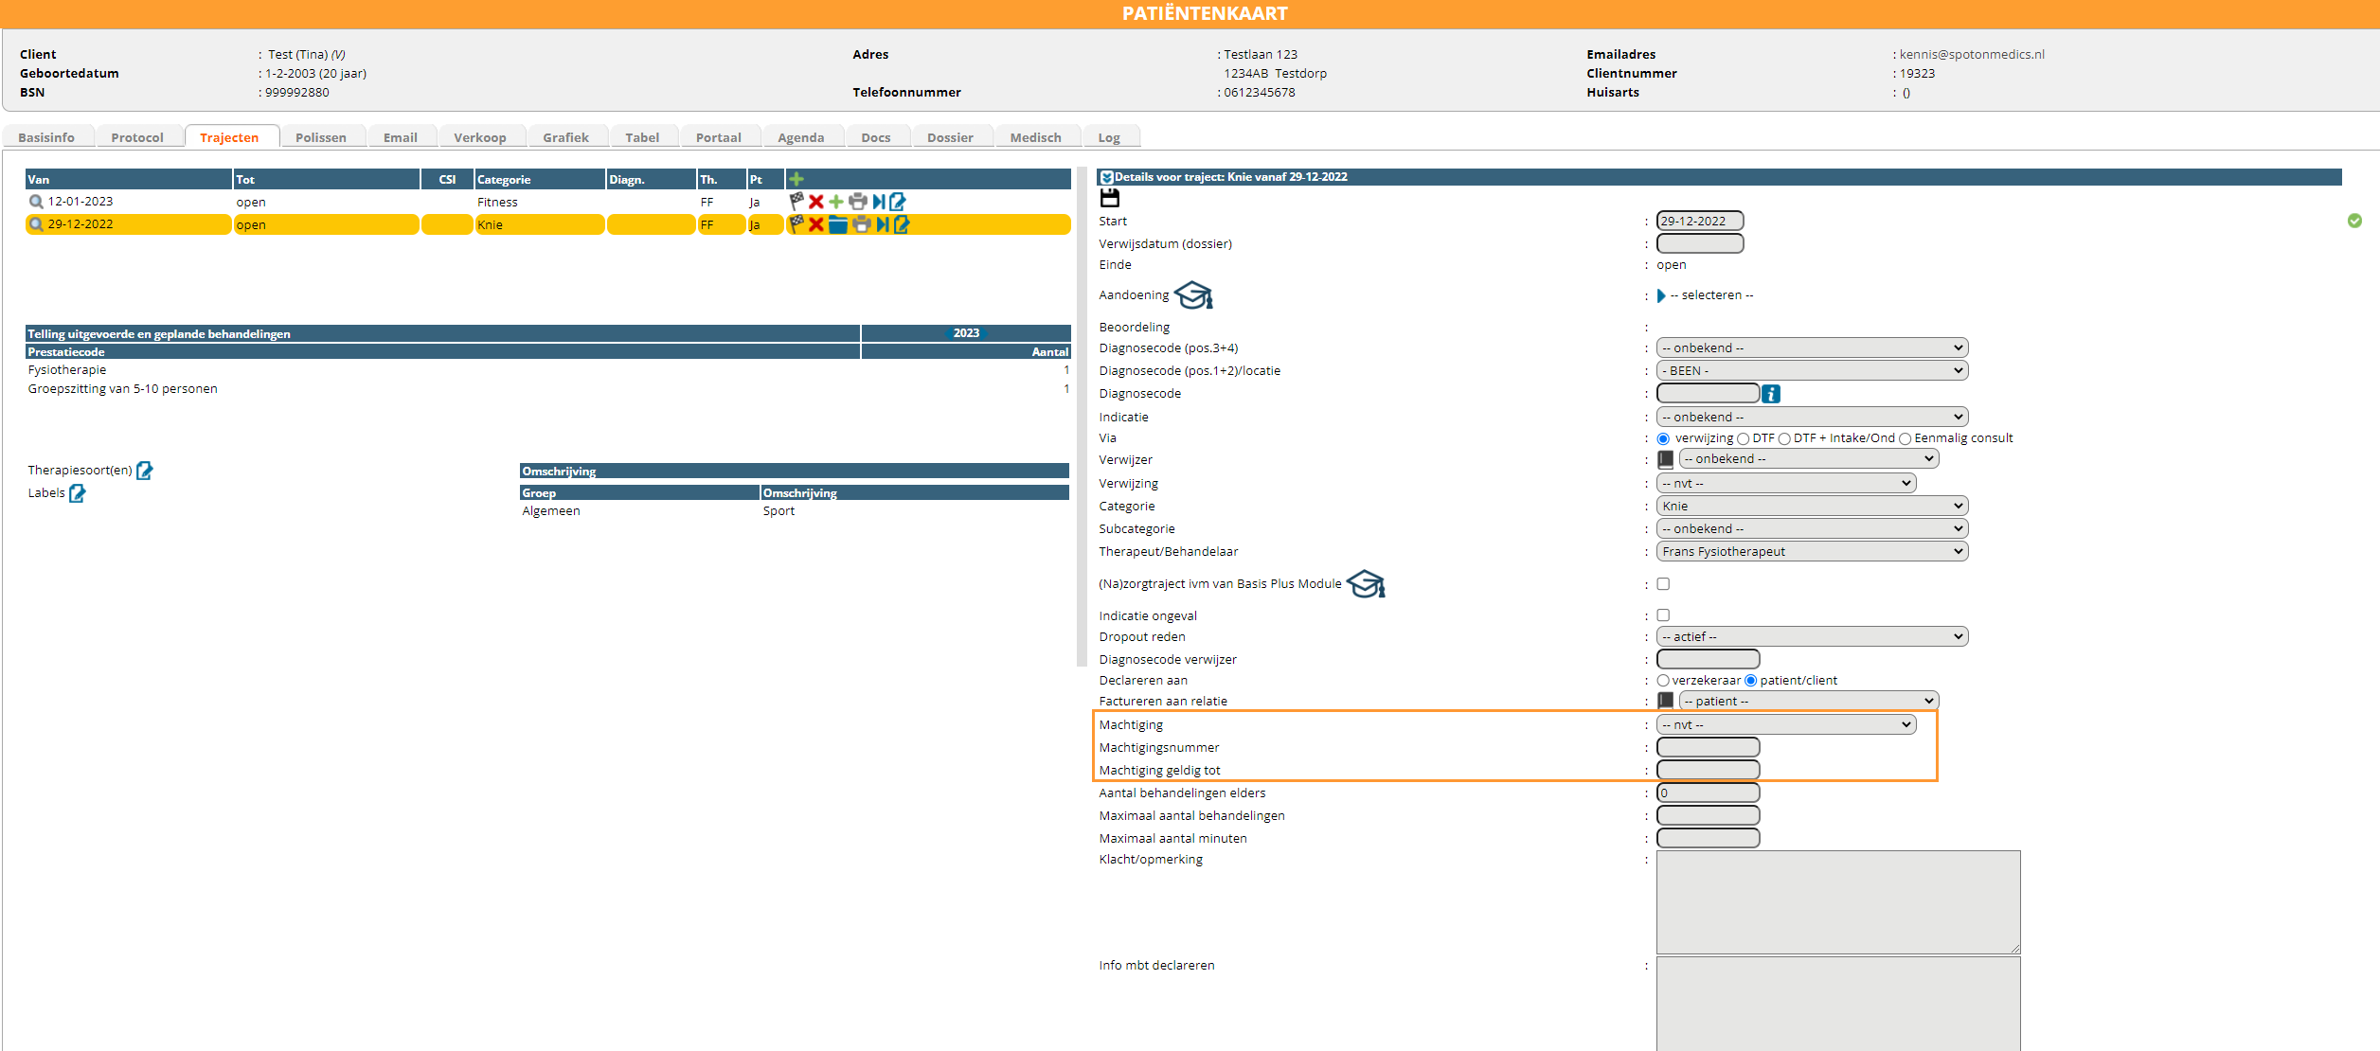Click the checkered flag on the Knie row
Viewport: 2380px width, 1051px height.
(796, 224)
